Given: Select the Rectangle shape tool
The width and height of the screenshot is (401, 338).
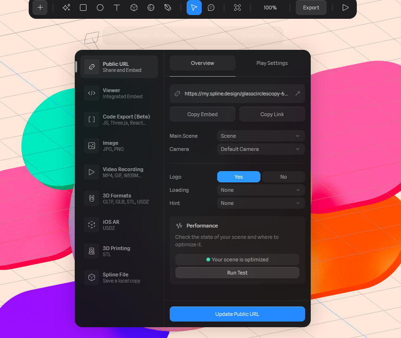Looking at the screenshot, I should [x=83, y=8].
